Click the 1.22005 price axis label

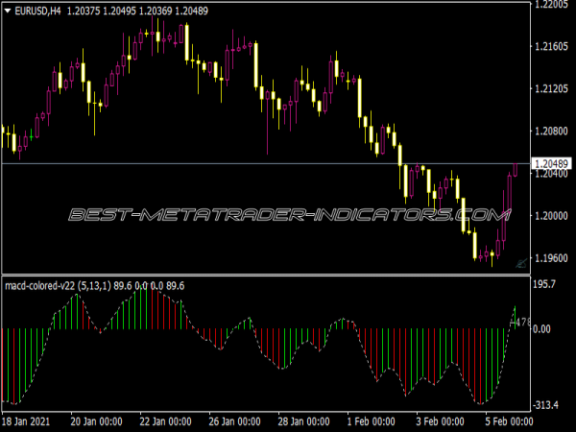[x=551, y=4]
